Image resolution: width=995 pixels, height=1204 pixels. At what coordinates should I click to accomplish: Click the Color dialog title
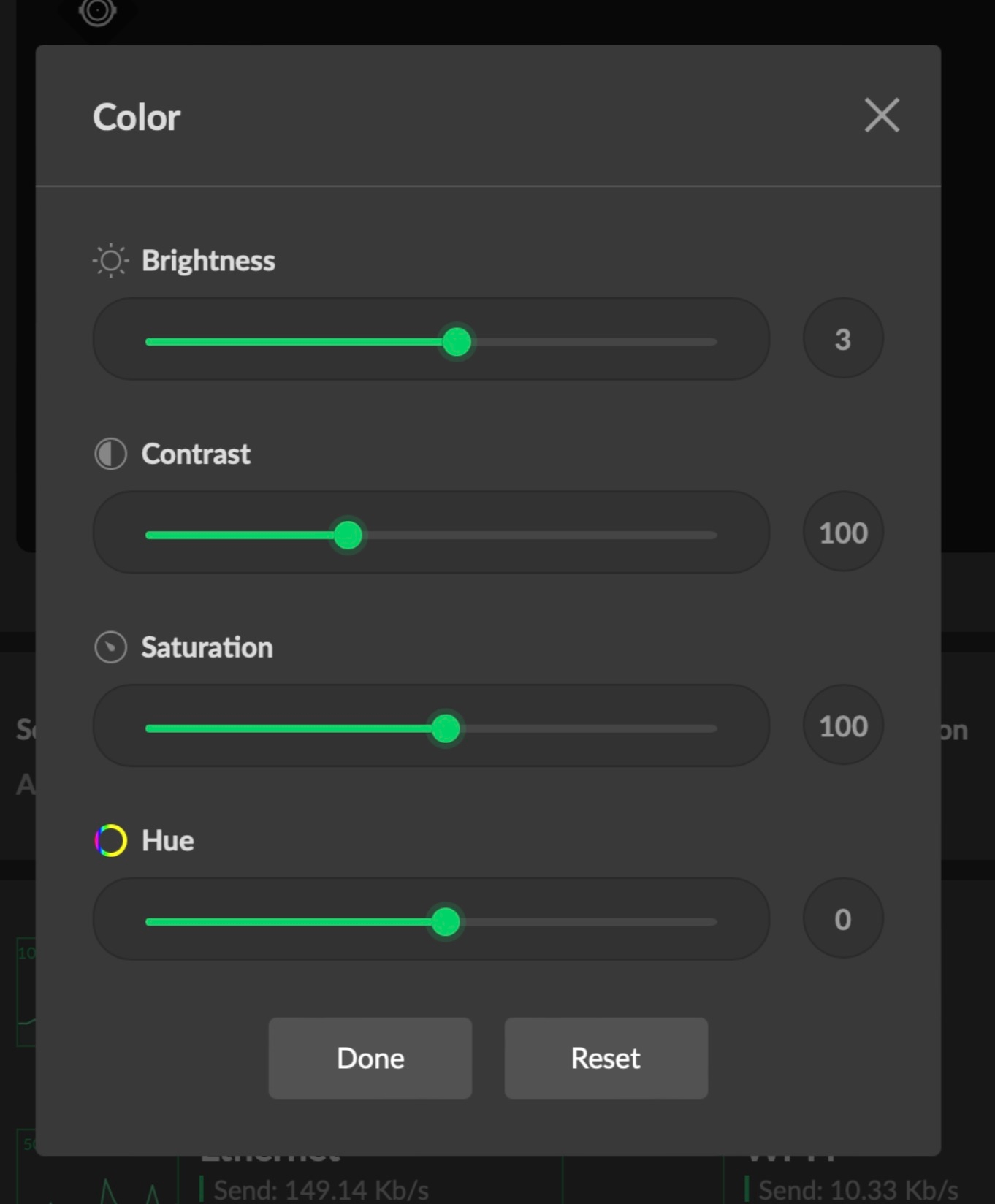[x=137, y=117]
